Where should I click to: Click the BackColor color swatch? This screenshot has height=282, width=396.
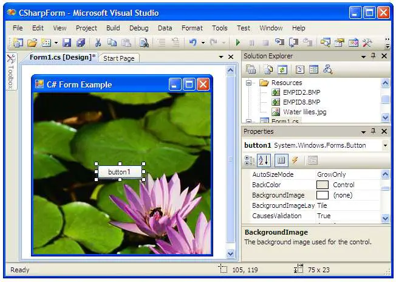323,185
